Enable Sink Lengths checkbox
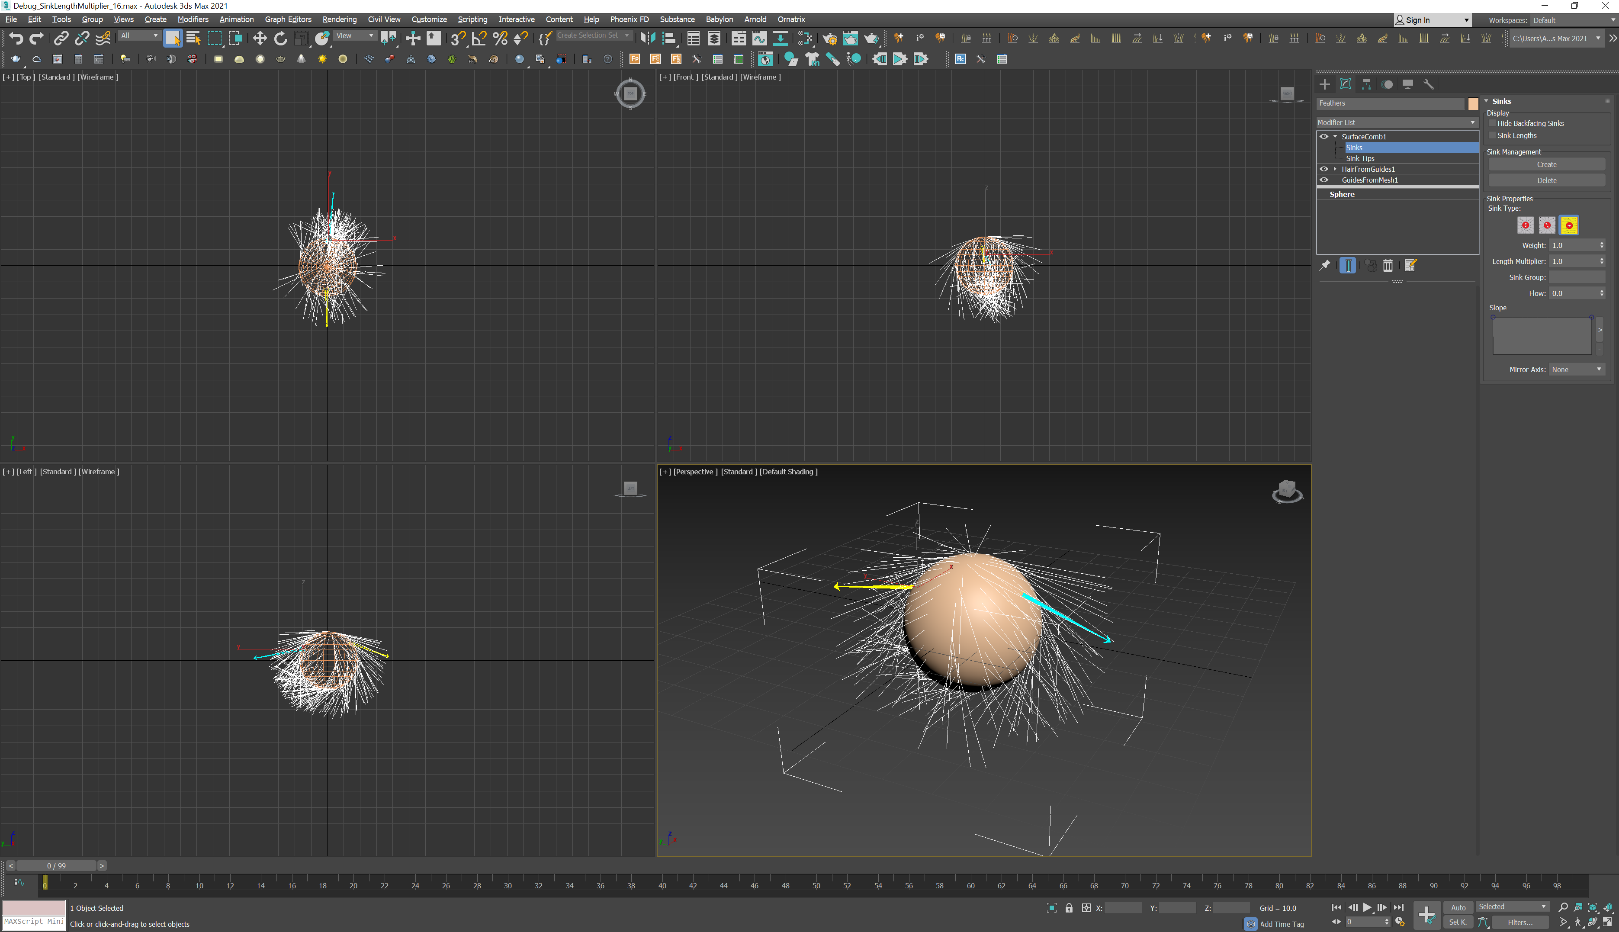 pyautogui.click(x=1492, y=136)
